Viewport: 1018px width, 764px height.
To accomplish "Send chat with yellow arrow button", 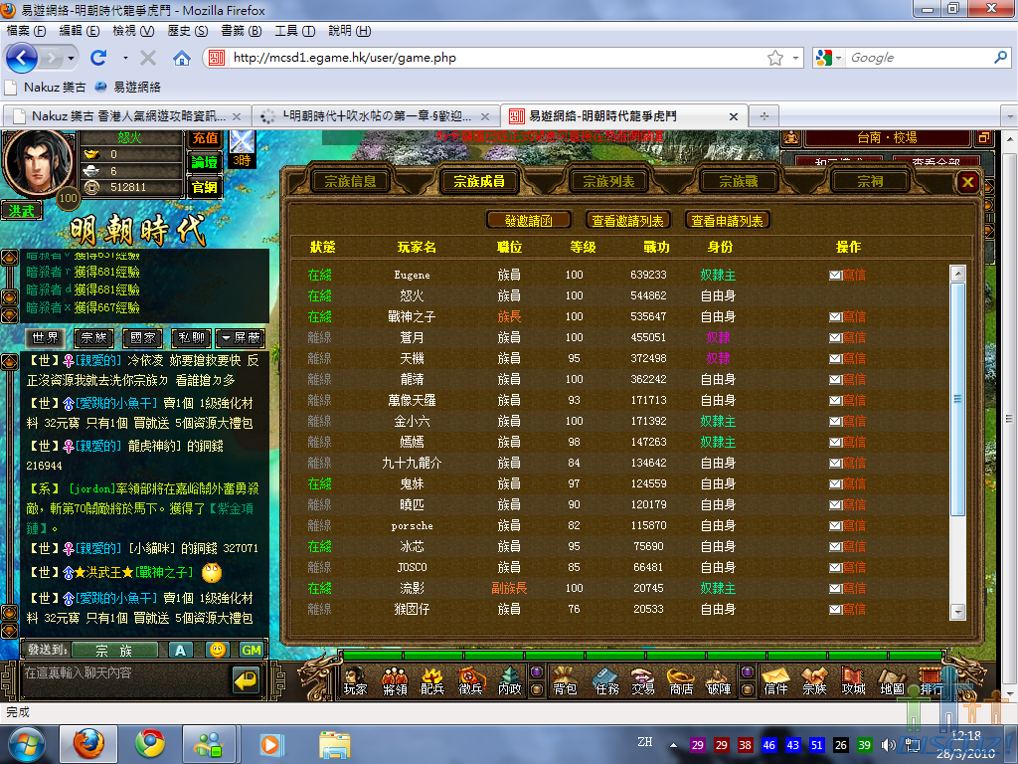I will 247,680.
